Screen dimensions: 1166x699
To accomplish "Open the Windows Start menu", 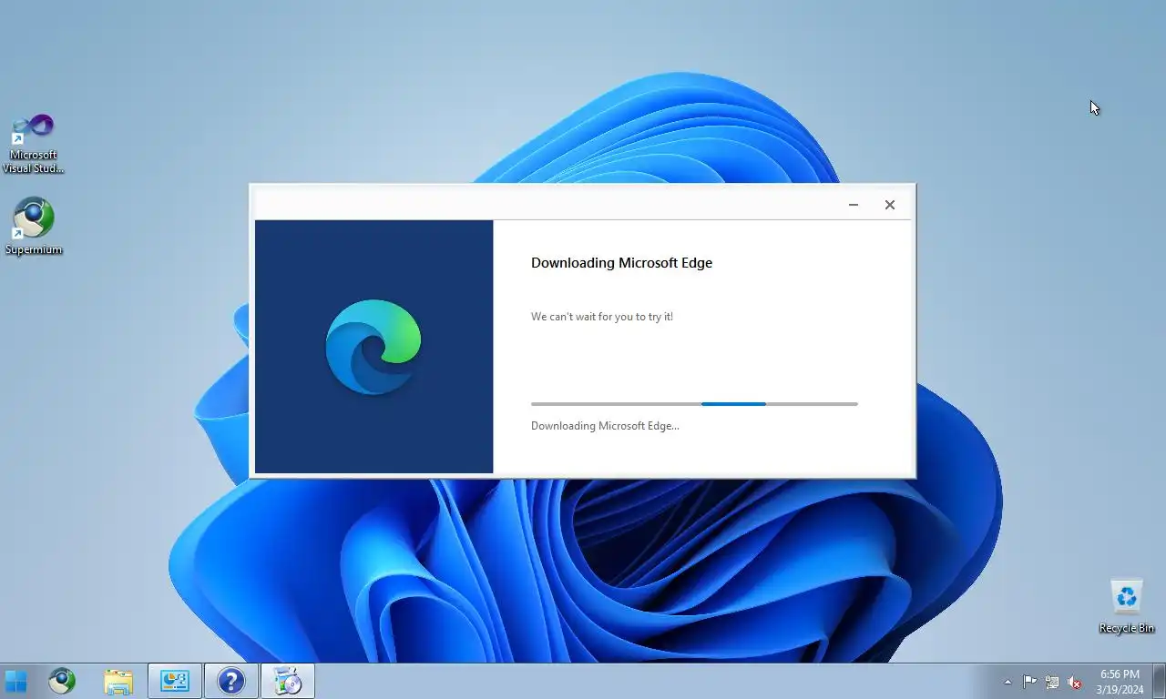I will click(x=15, y=681).
